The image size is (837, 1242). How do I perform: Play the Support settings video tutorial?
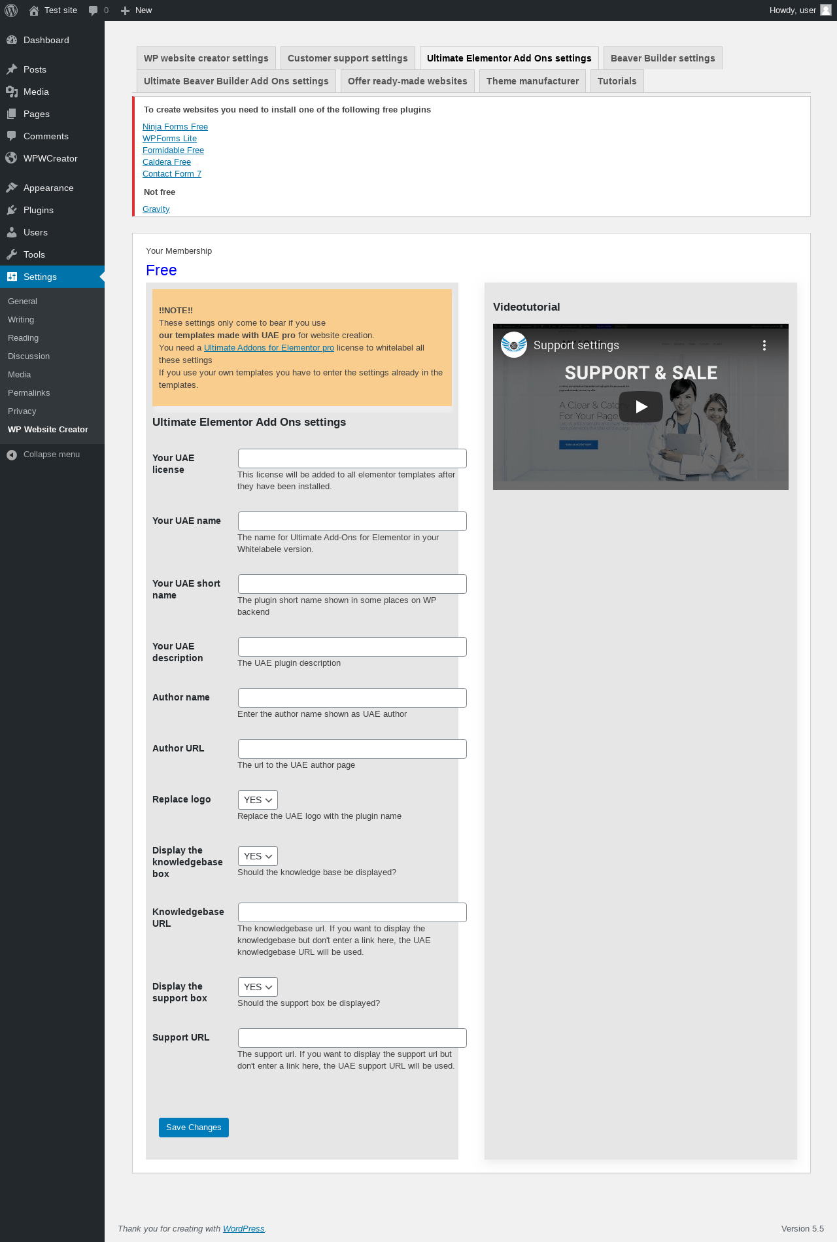[x=641, y=407]
